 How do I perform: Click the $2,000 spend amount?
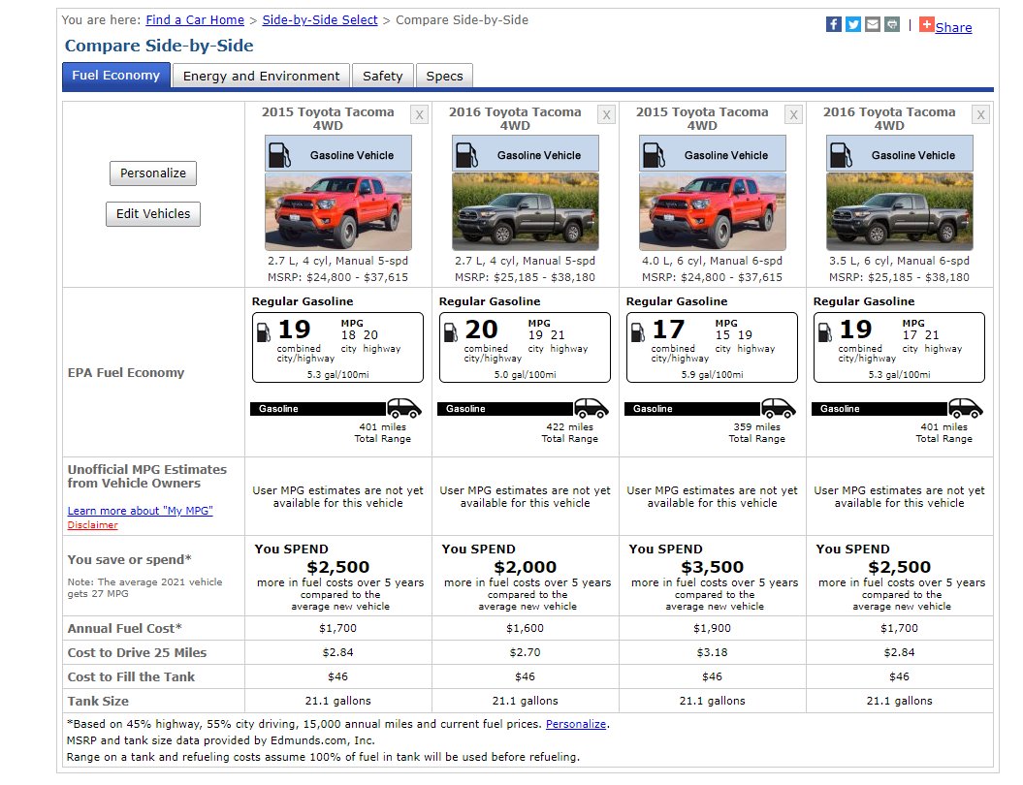526,567
